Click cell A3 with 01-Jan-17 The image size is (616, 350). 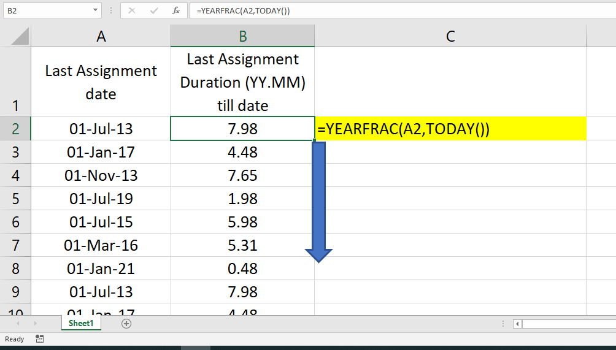pyautogui.click(x=101, y=152)
